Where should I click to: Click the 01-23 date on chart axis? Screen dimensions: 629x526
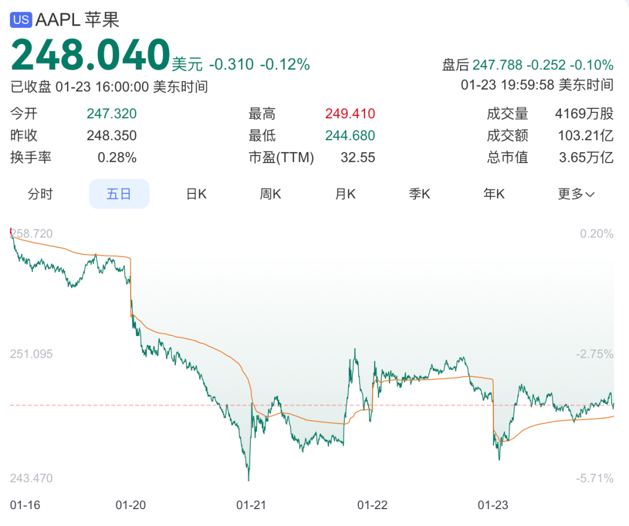click(493, 505)
